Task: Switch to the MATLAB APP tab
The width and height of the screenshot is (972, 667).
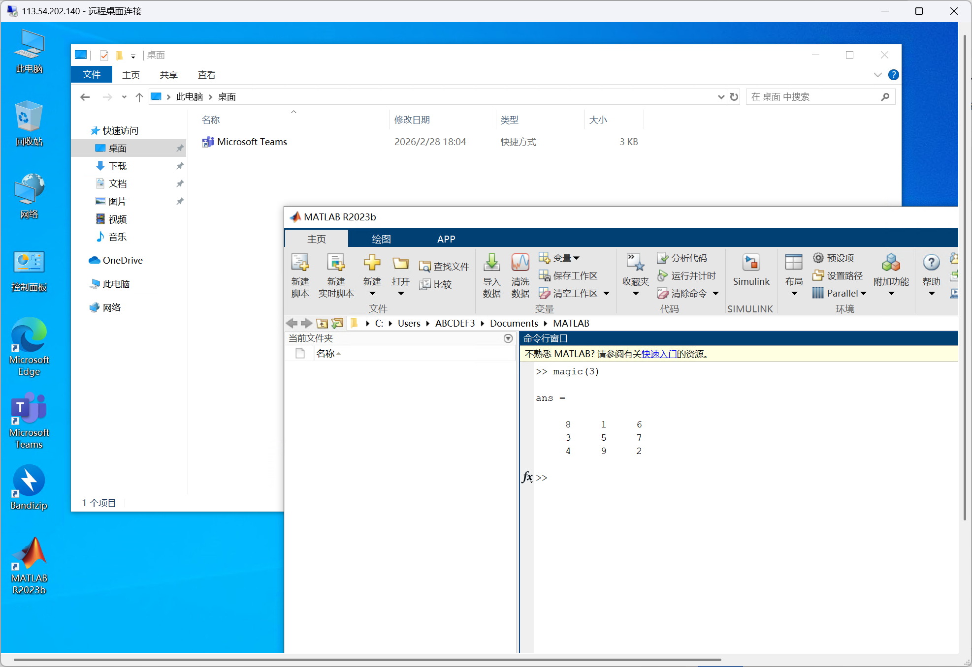Action: pyautogui.click(x=446, y=239)
